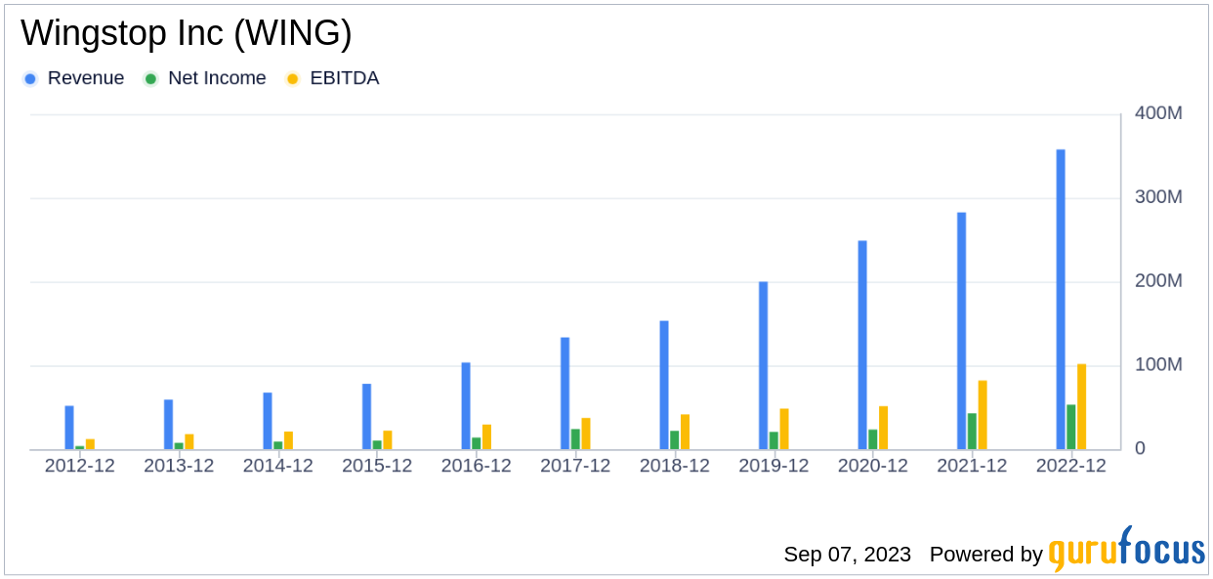The height and width of the screenshot is (579, 1213).
Task: Click the 0 y-axis label
Action: [1140, 449]
